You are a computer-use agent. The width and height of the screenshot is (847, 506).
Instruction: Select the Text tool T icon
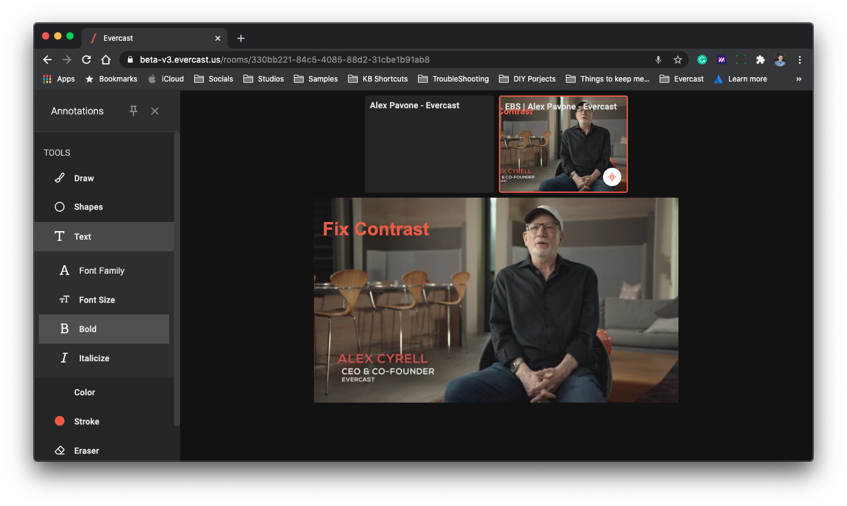tap(60, 237)
